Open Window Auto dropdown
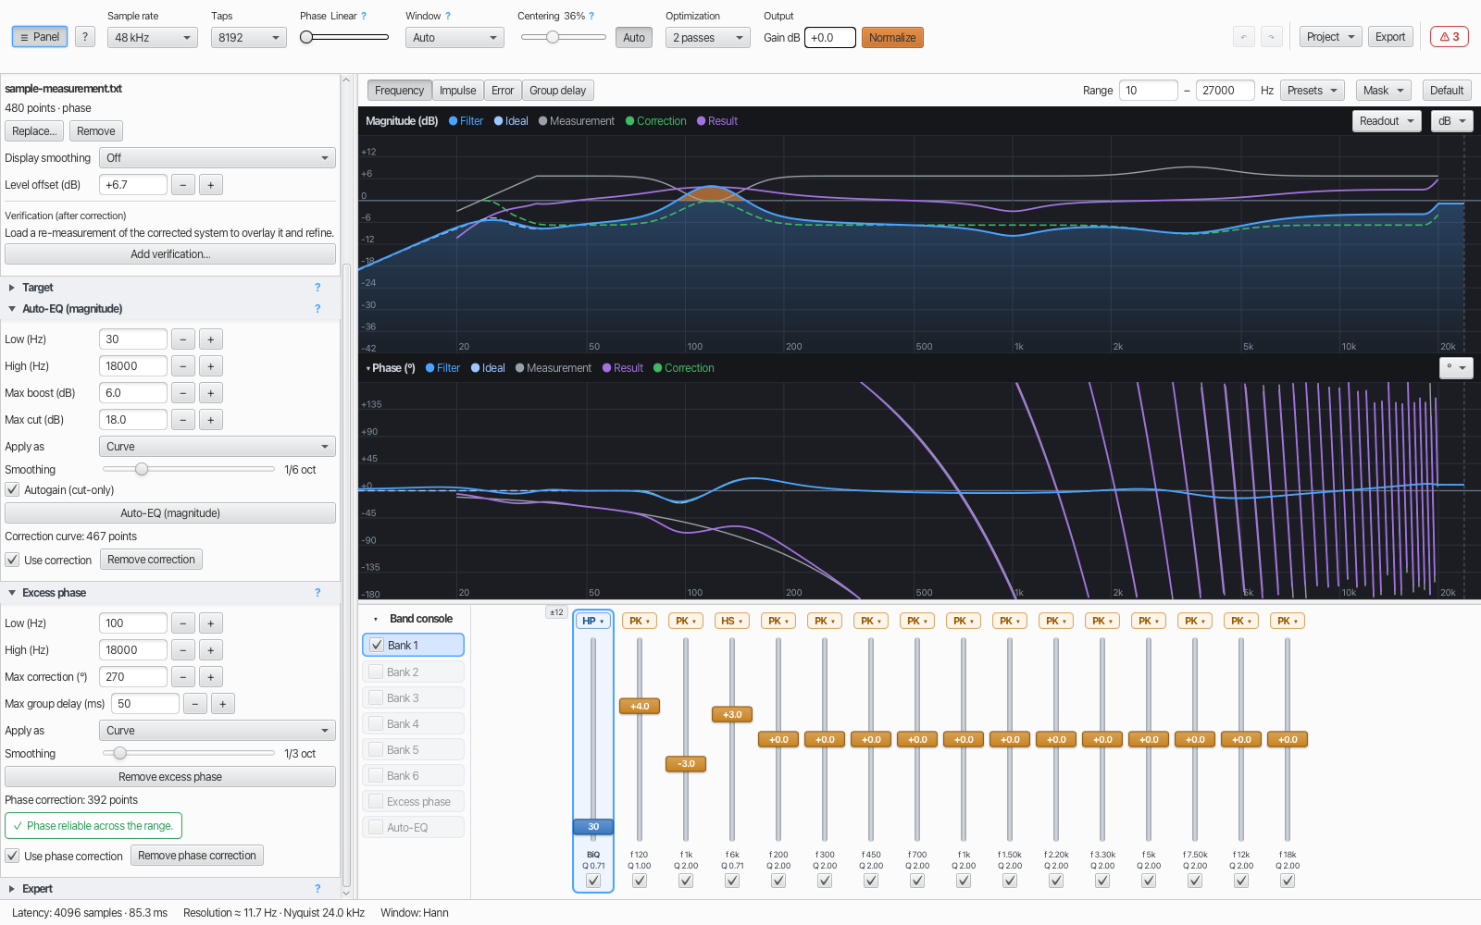The image size is (1481, 925). click(x=454, y=38)
